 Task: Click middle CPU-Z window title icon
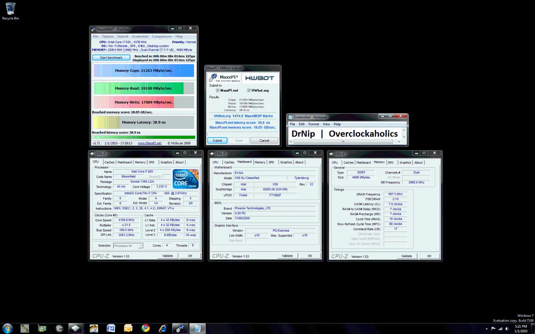point(212,154)
